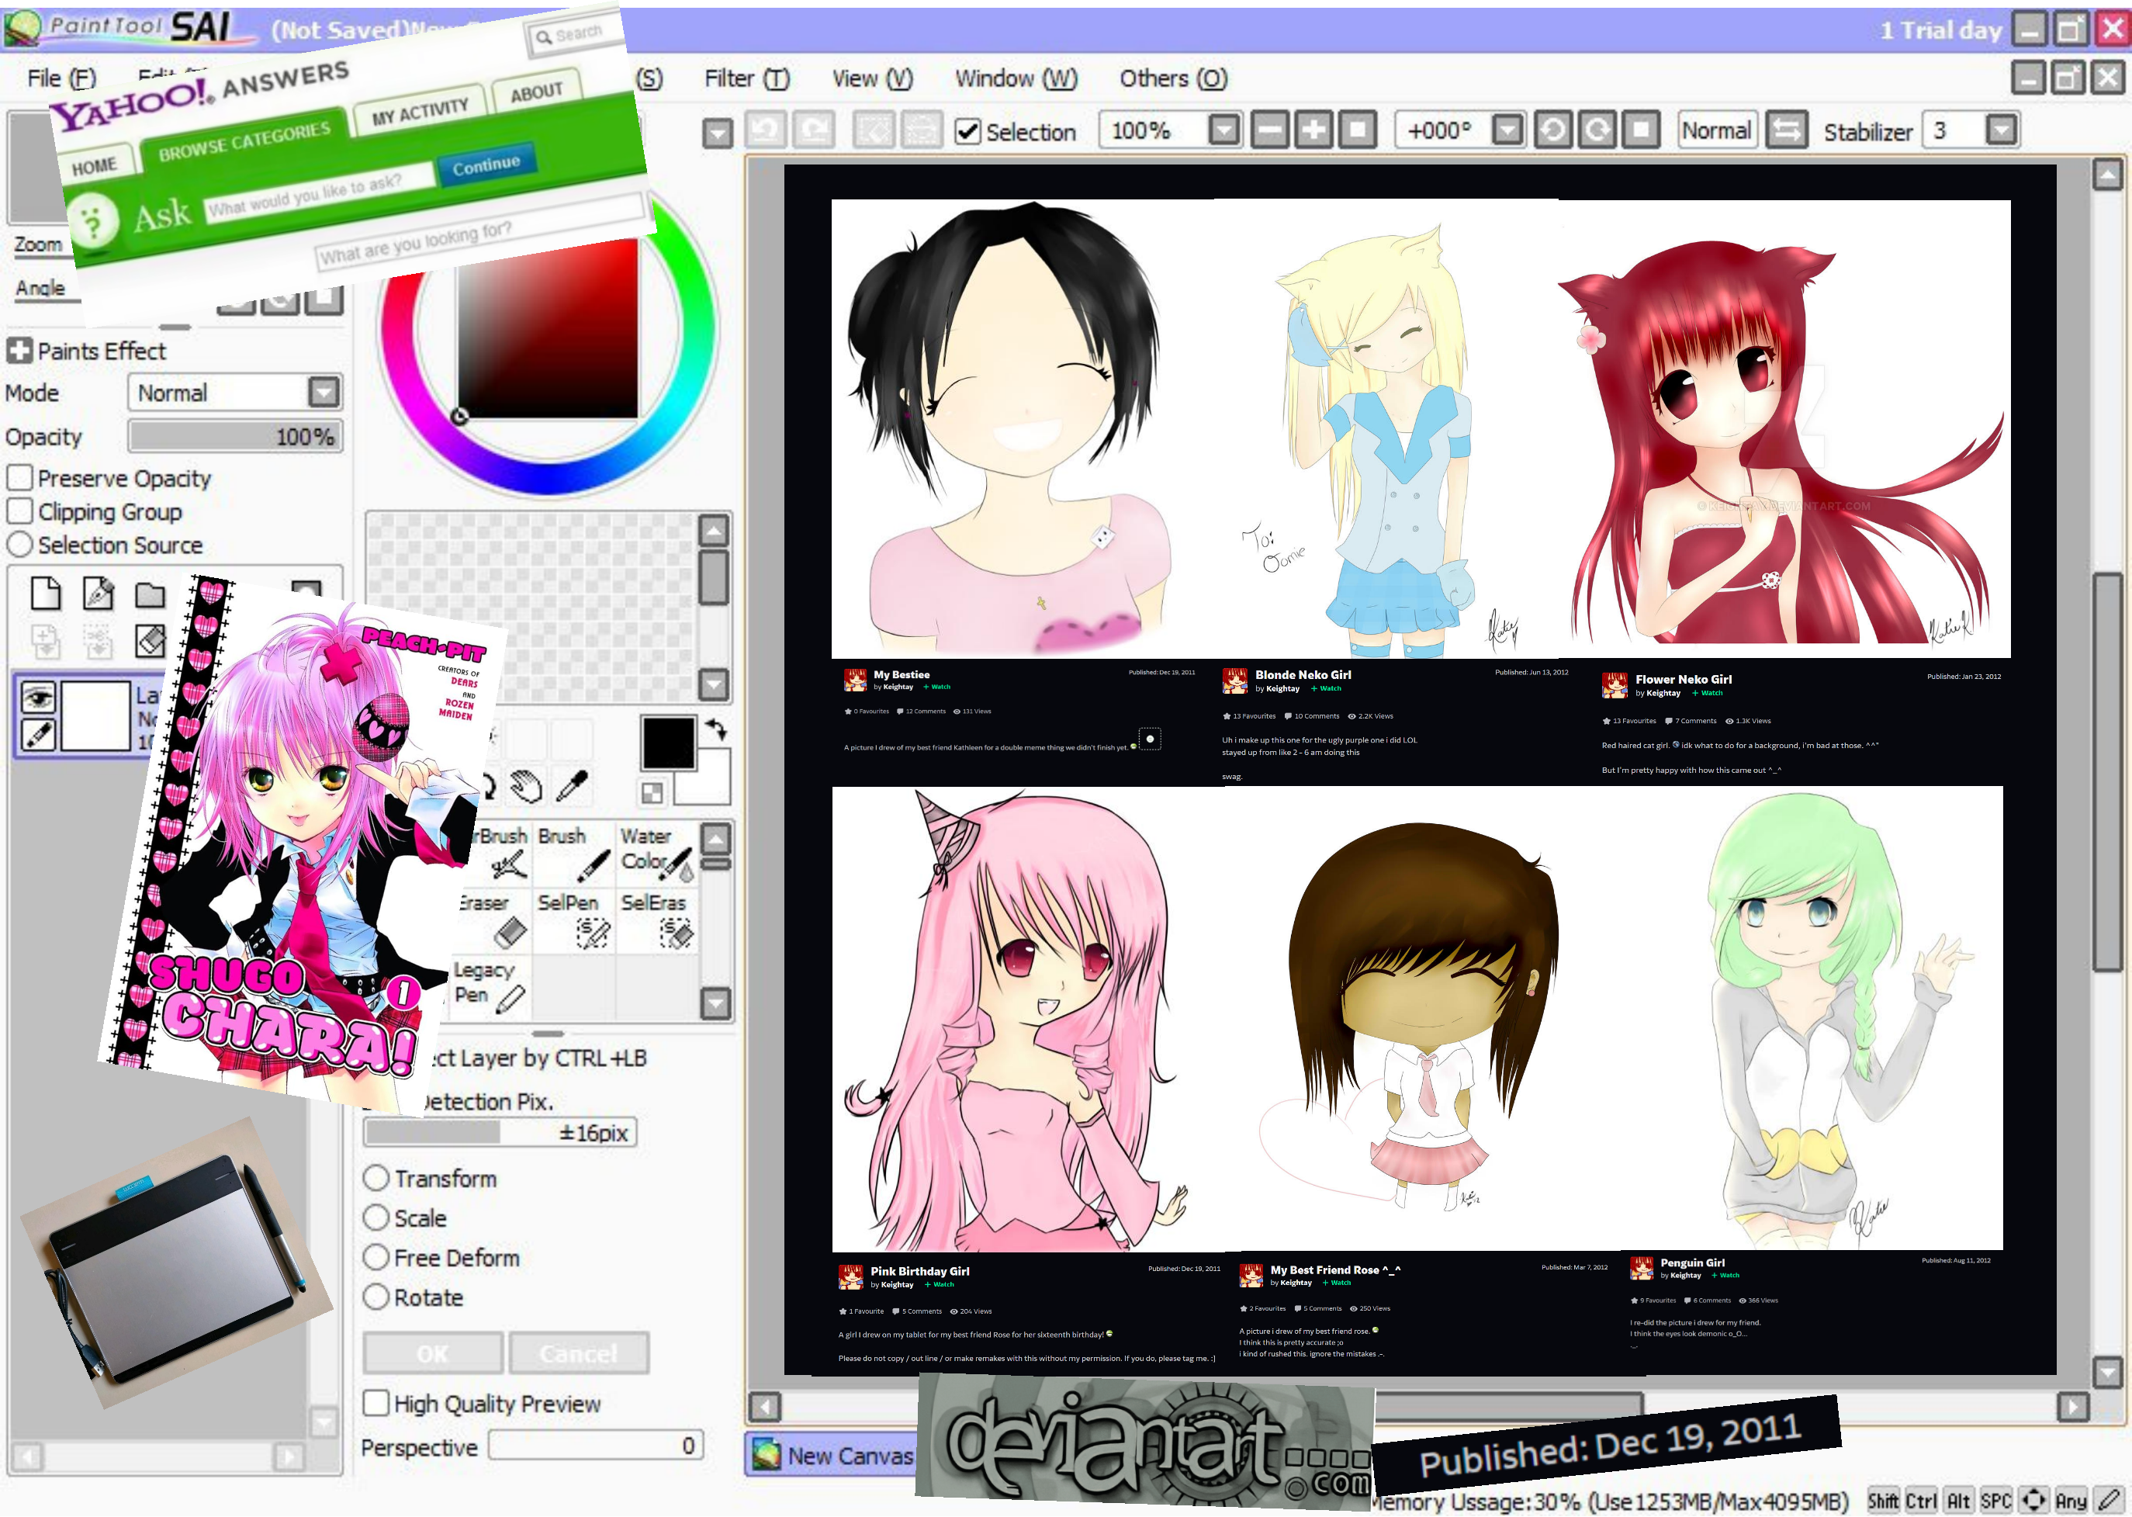This screenshot has width=2132, height=1517.
Task: Click the New Layer icon
Action: point(46,594)
